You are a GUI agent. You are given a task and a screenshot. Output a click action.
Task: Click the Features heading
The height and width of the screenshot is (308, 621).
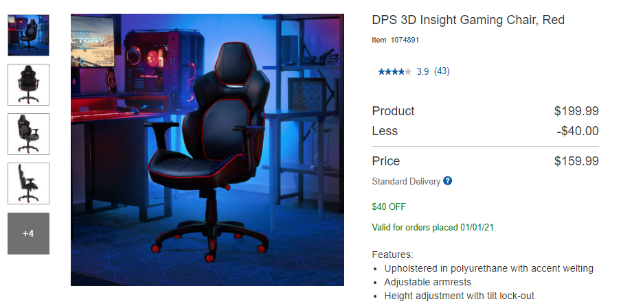coord(392,254)
